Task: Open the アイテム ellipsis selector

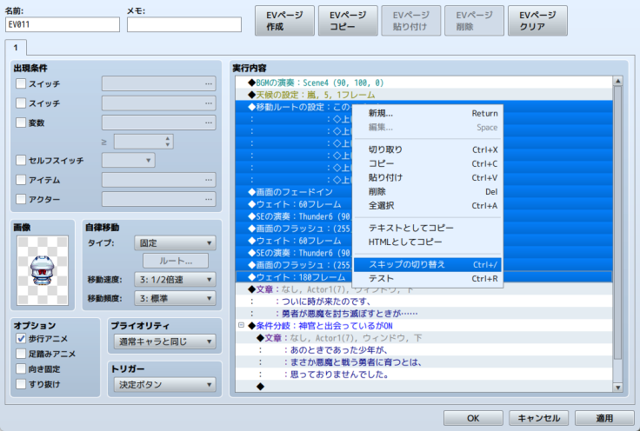Action: point(209,180)
